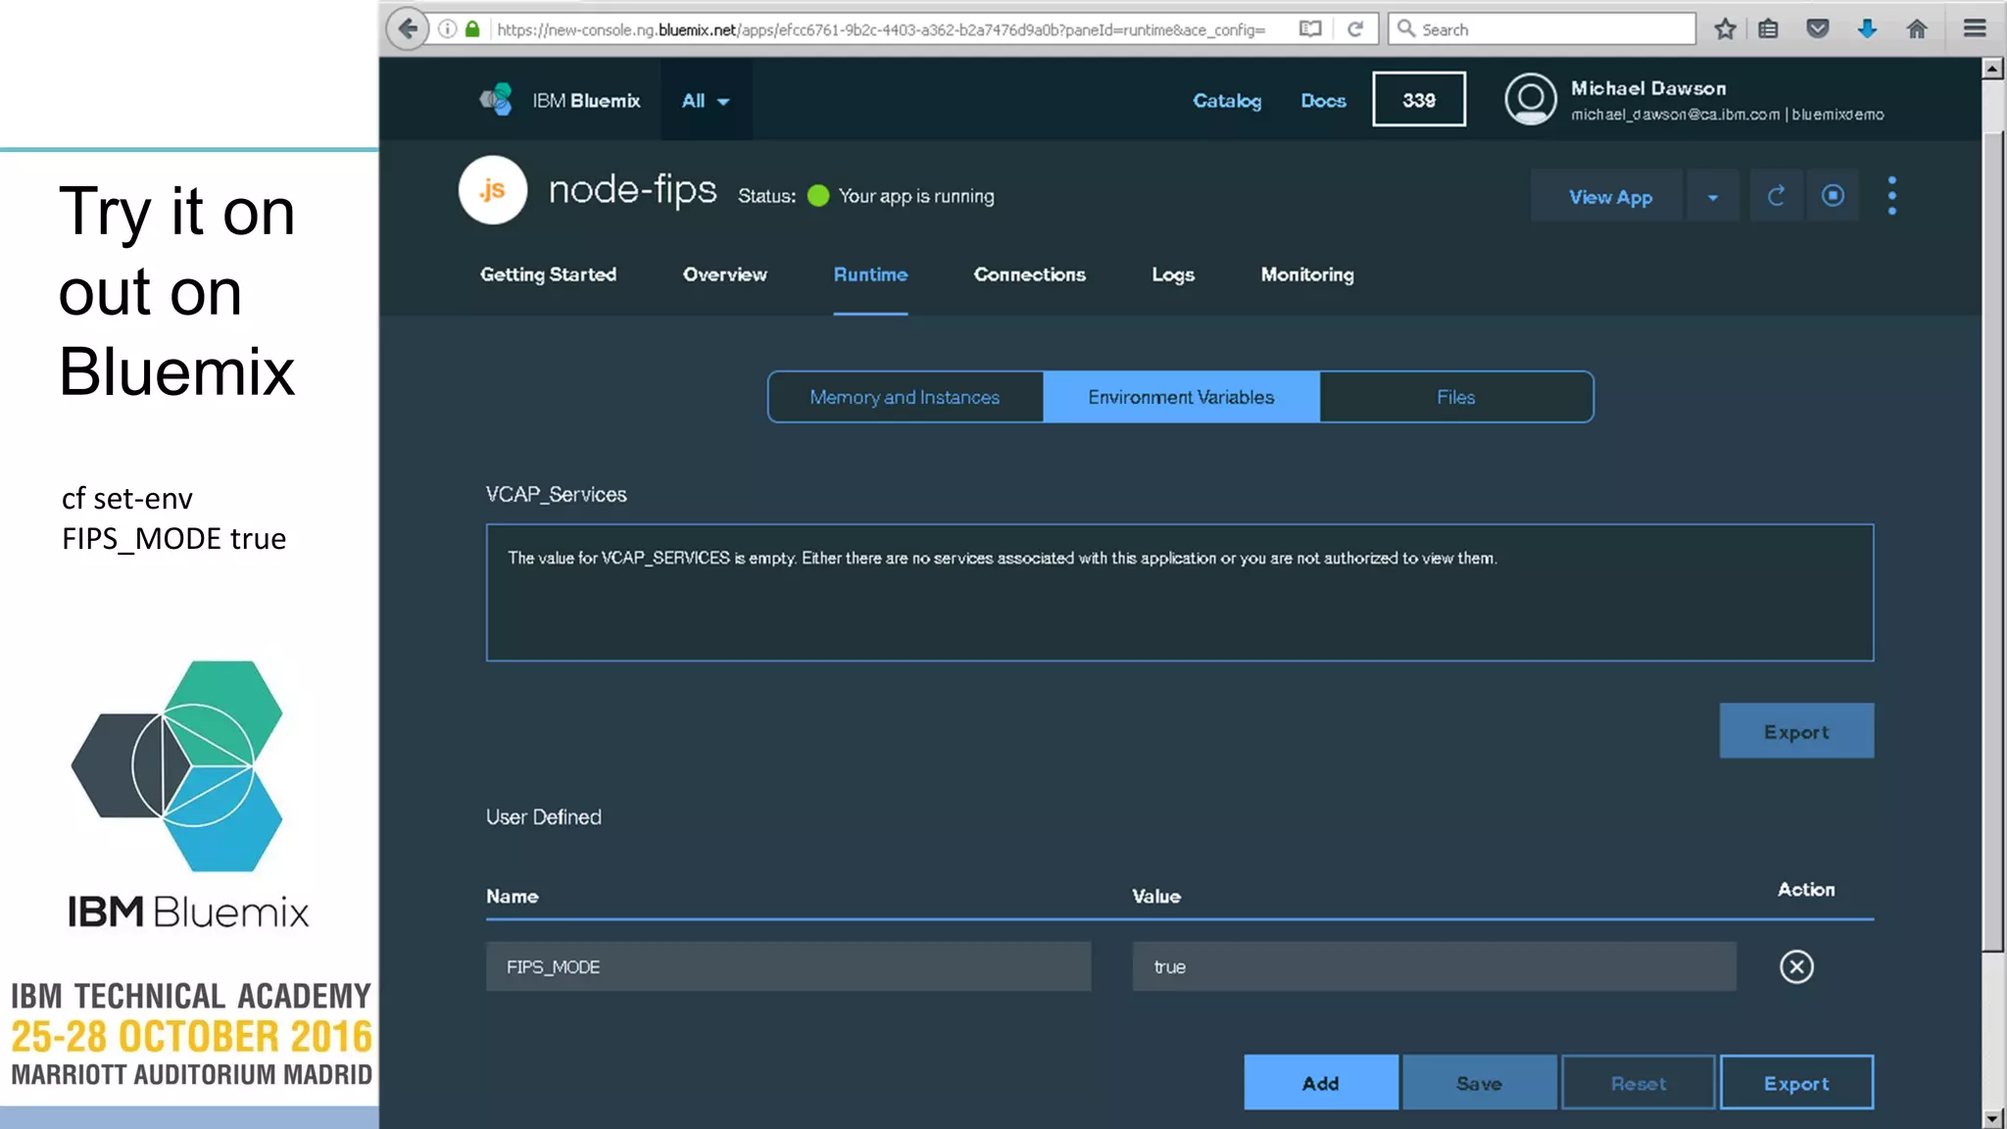
Task: Switch to the Files section
Action: pos(1456,397)
